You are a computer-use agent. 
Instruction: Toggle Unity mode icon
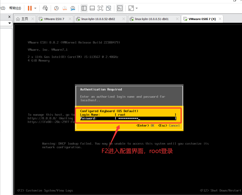108,8
